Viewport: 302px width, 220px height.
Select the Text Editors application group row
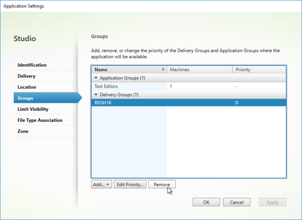tap(106, 86)
